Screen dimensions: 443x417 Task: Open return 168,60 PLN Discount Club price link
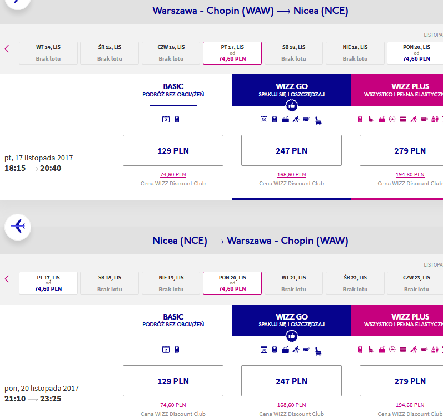[x=292, y=405]
